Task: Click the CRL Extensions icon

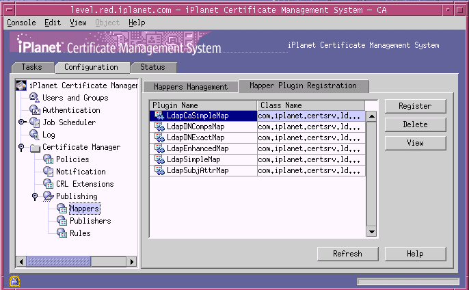Action: click(x=48, y=184)
